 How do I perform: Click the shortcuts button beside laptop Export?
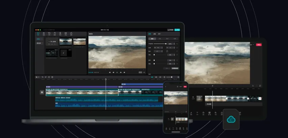coord(171,30)
